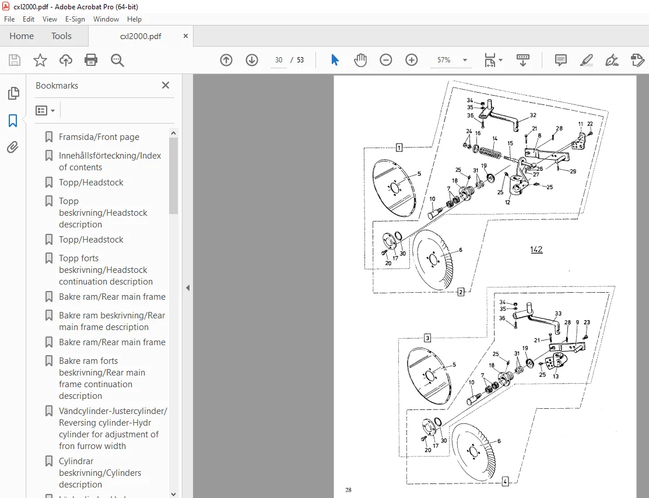Open Topp beskrivning/Headstock description bookmark
This screenshot has height=498, width=649.
103,212
